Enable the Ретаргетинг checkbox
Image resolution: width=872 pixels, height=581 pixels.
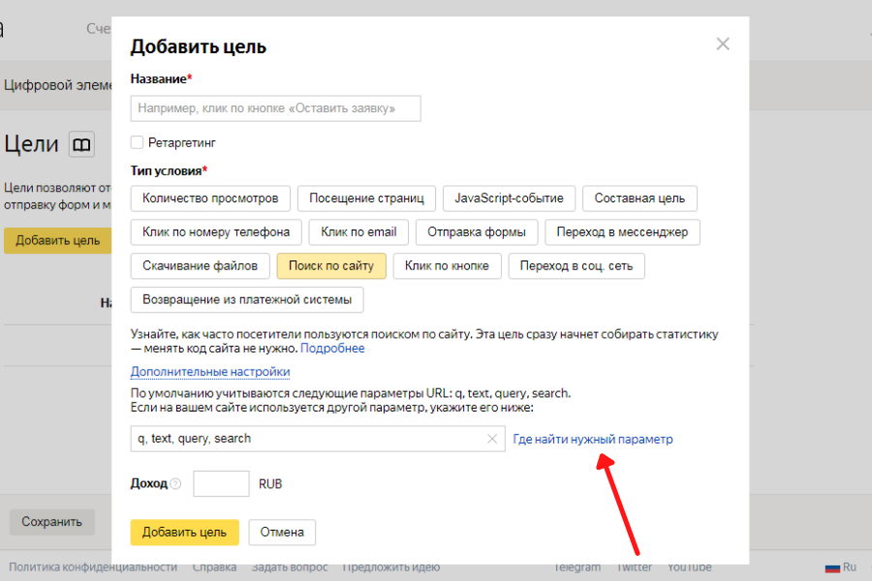[138, 142]
